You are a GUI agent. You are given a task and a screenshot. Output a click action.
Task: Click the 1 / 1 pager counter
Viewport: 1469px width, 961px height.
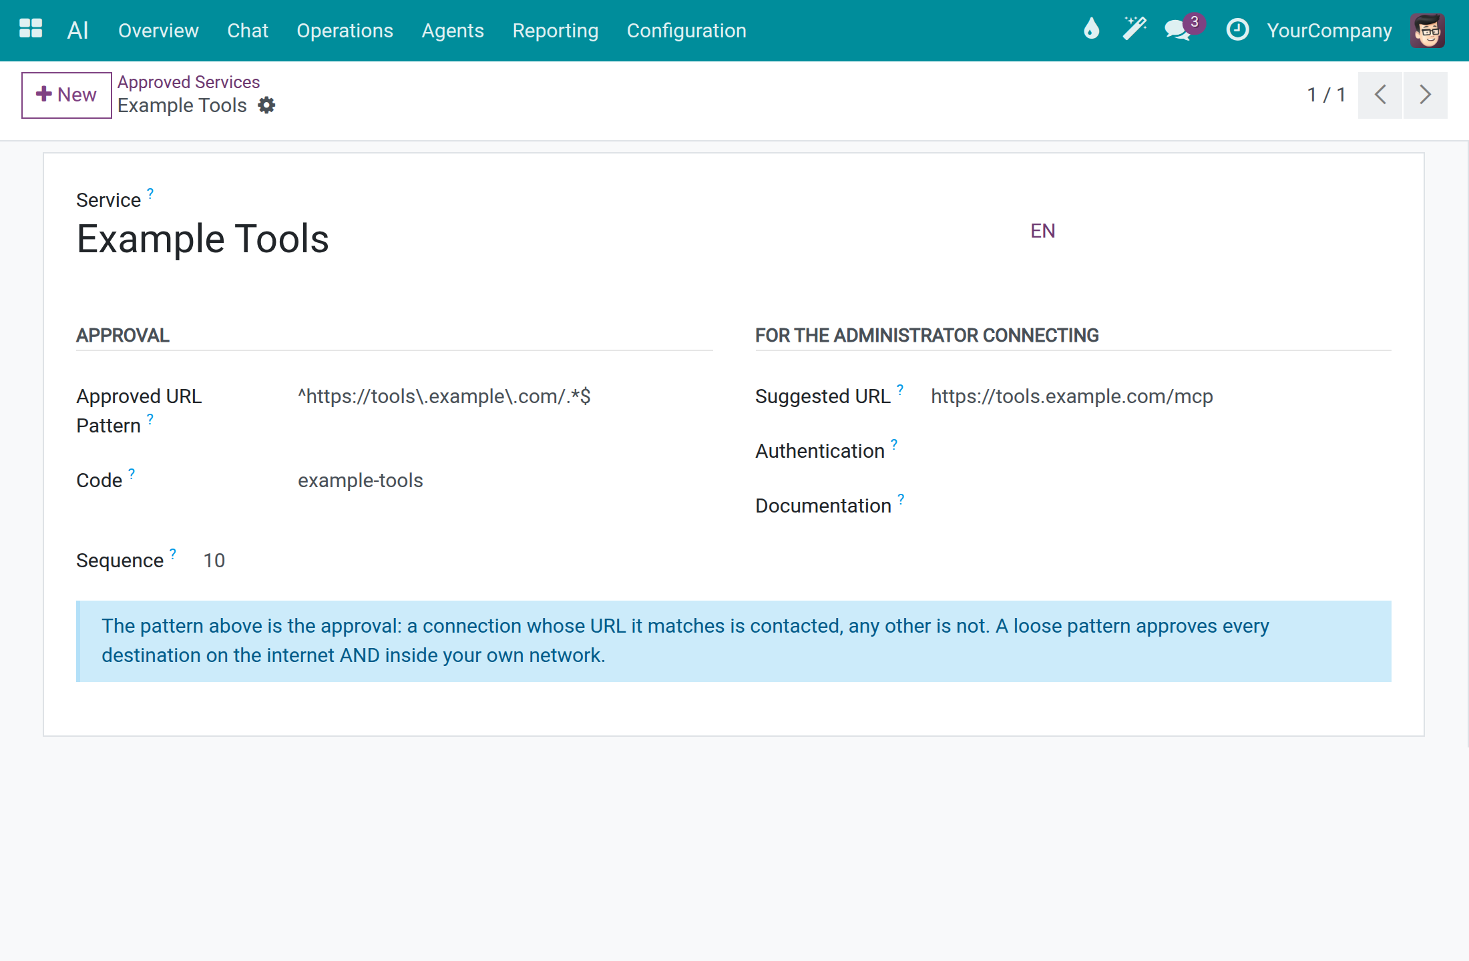(x=1326, y=95)
